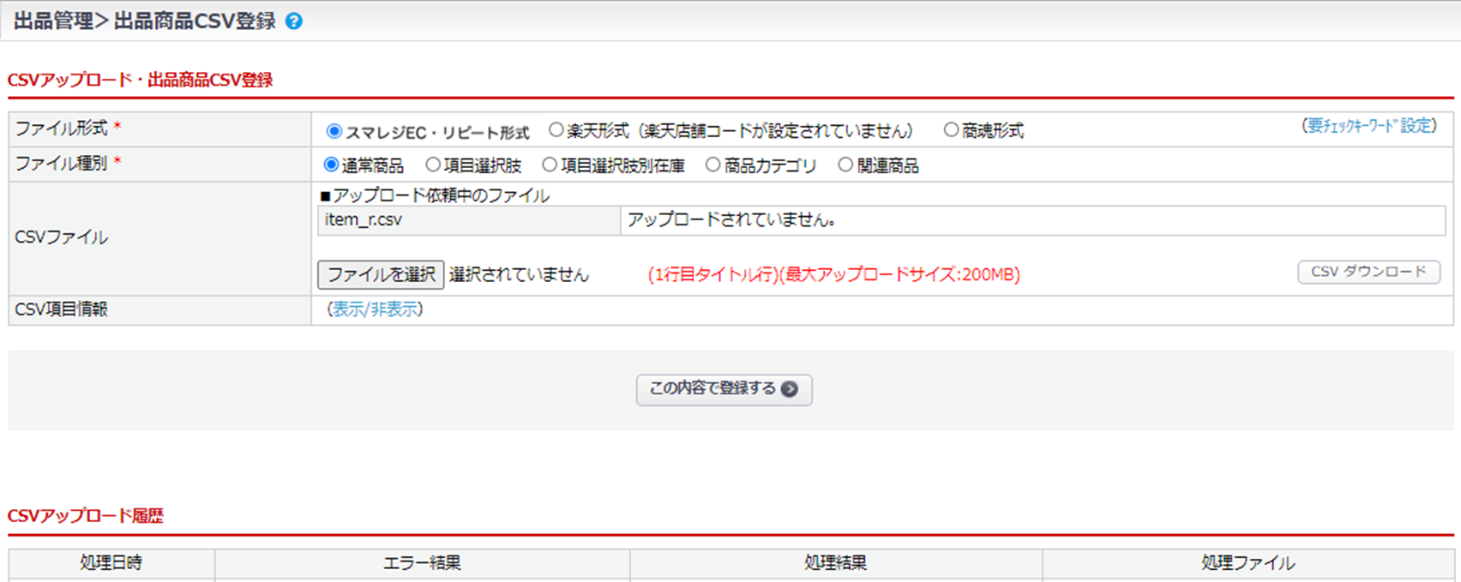This screenshot has height=582, width=1461.
Task: Click the CSVファイル row label
Action: 62,237
